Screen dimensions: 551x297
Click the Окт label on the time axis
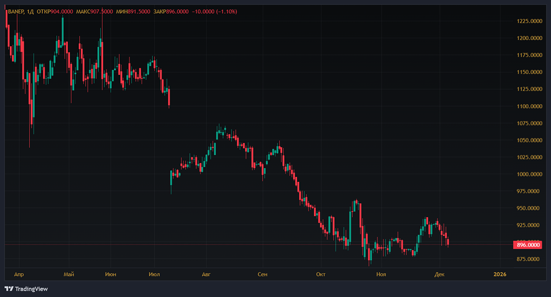[x=321, y=274]
